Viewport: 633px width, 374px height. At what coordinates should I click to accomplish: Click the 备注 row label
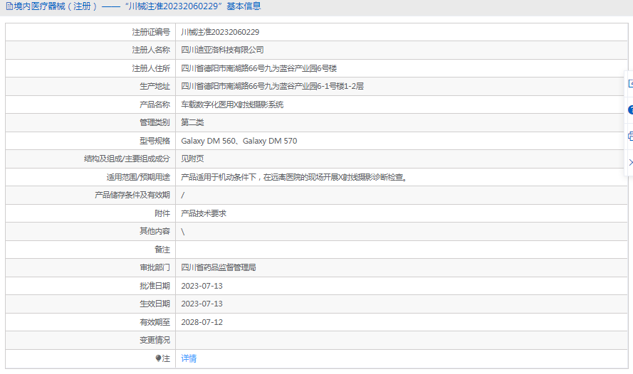(162, 250)
